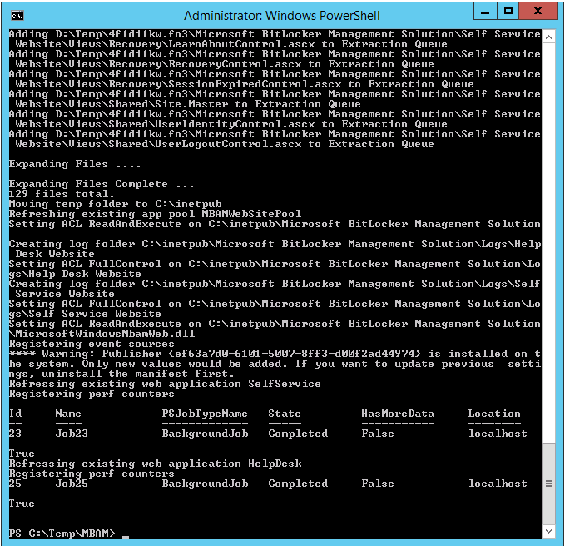Click the 'Job25' name cell
Screen dimensions: 565x546
point(72,484)
